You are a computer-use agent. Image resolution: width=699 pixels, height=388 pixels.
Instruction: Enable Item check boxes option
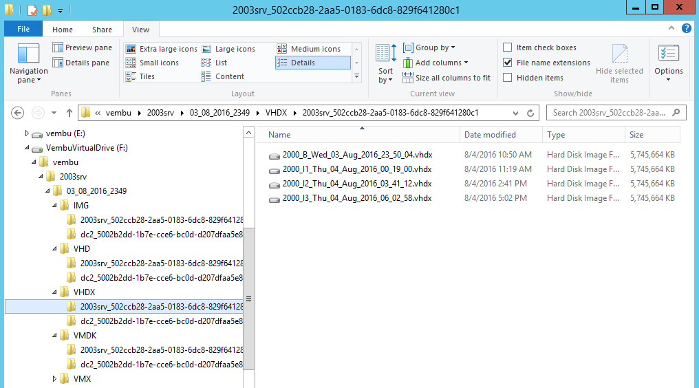click(x=508, y=47)
